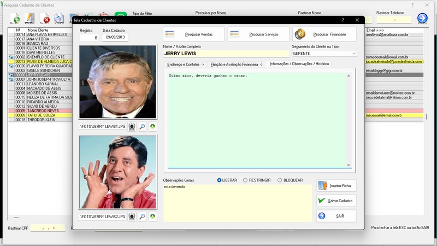The image size is (437, 246).
Task: Click the Rastrear CPF input field
Action: coord(48,228)
